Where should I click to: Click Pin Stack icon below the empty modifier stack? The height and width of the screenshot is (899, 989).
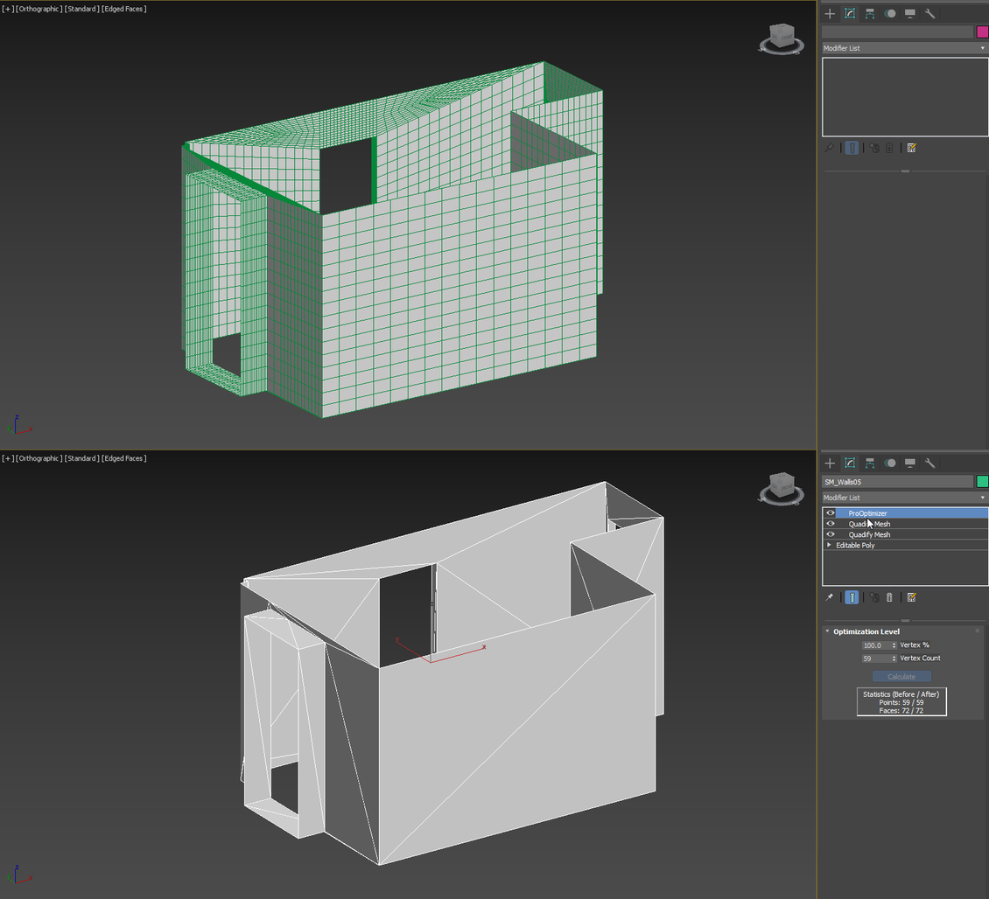[x=829, y=148]
